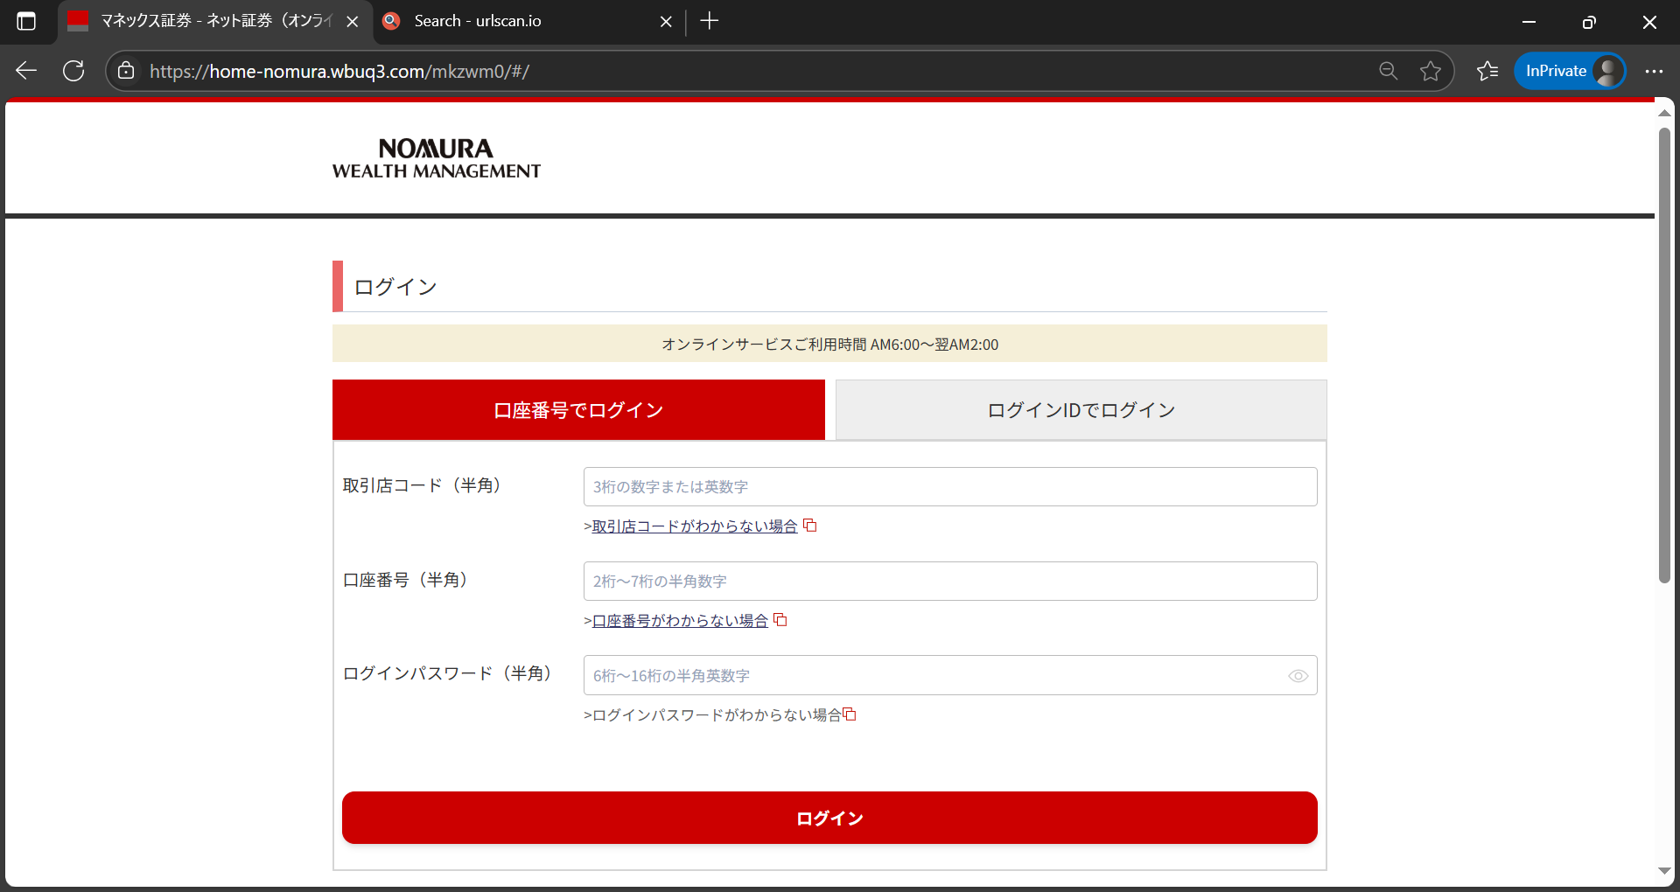Open the favorites list icon
Screen dimensions: 1680x892
1487,71
